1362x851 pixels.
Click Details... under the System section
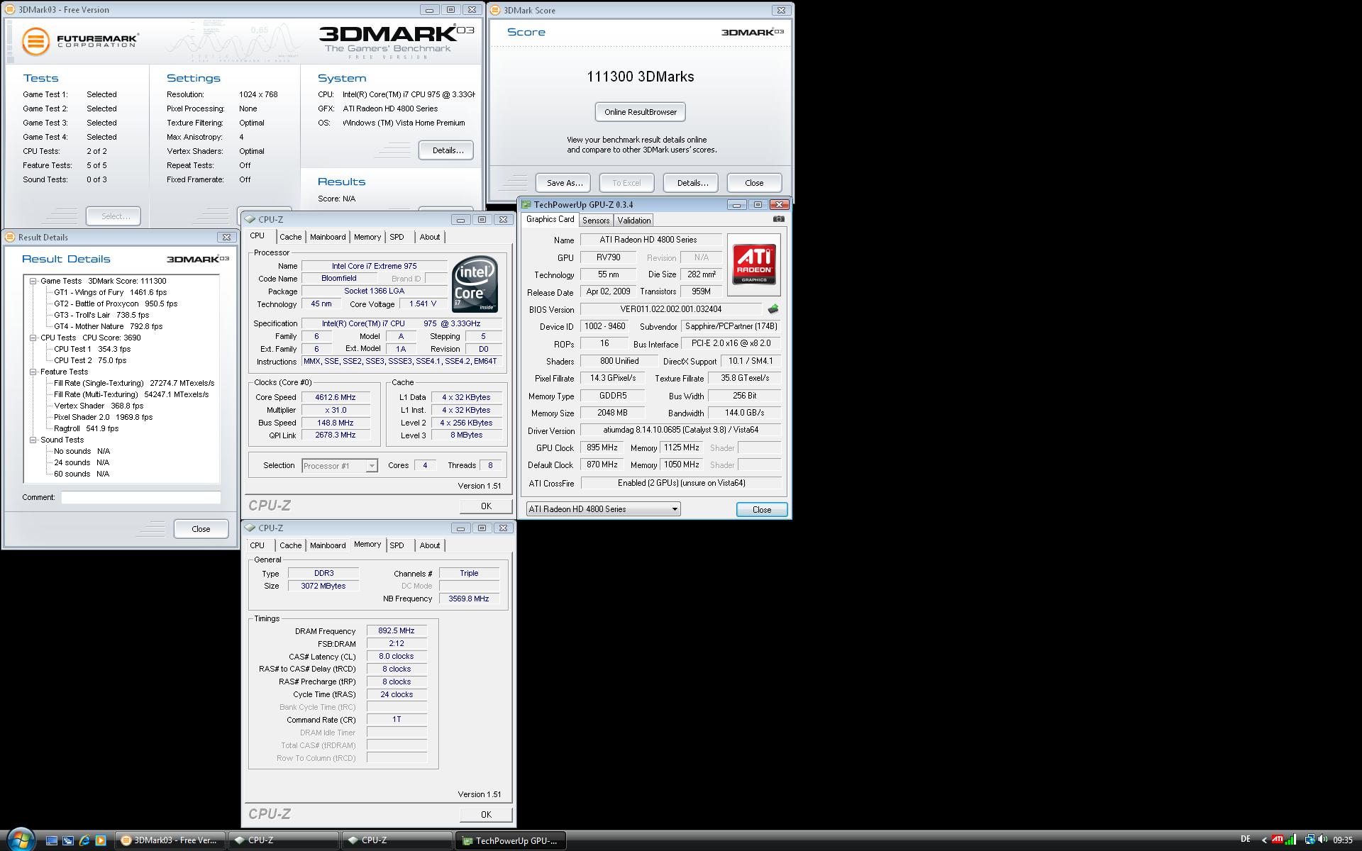[x=447, y=150]
